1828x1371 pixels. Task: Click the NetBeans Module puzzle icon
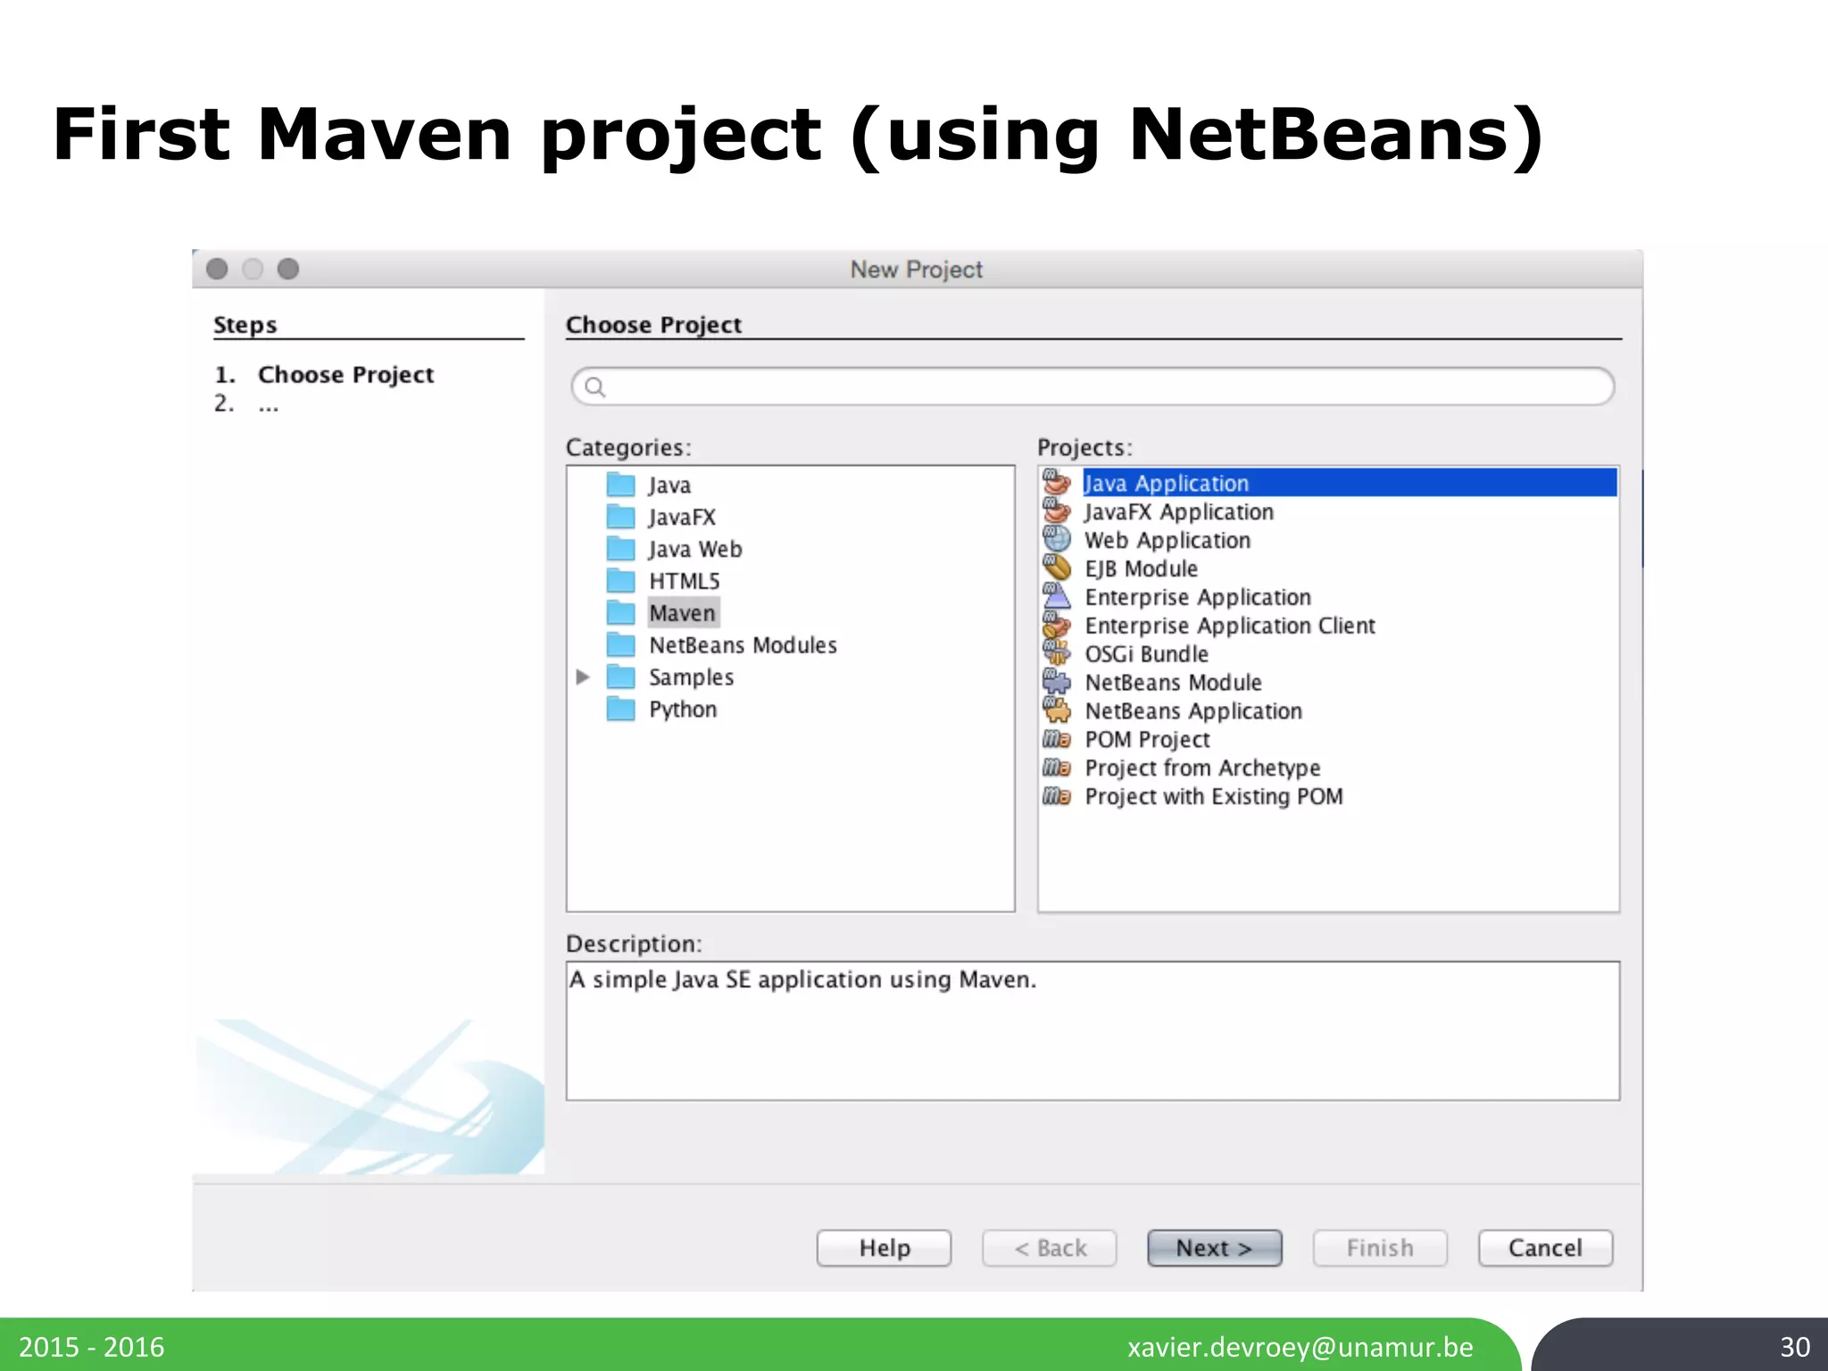(1057, 683)
